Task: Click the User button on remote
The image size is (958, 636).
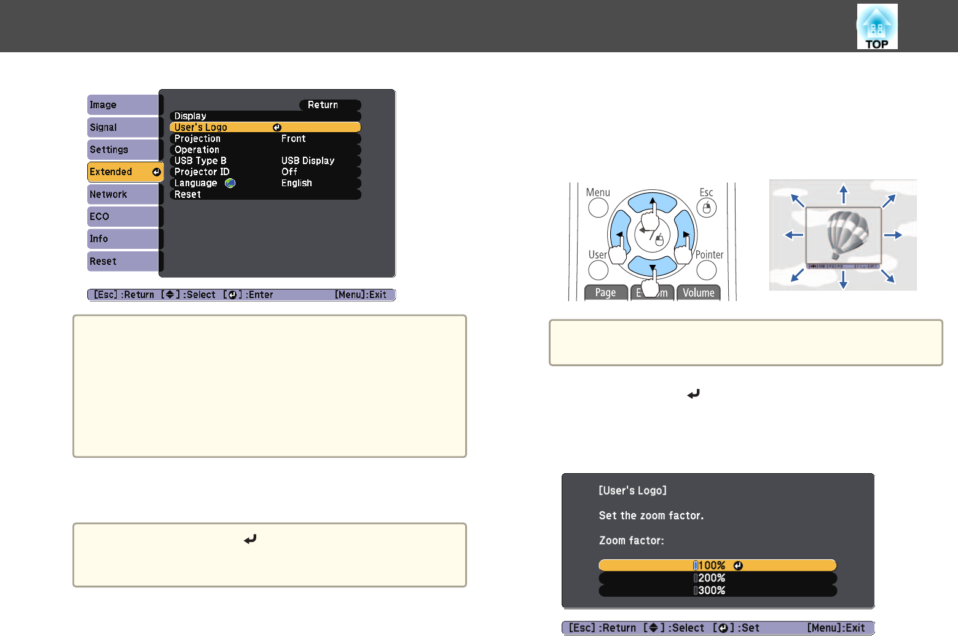Action: pyautogui.click(x=598, y=270)
